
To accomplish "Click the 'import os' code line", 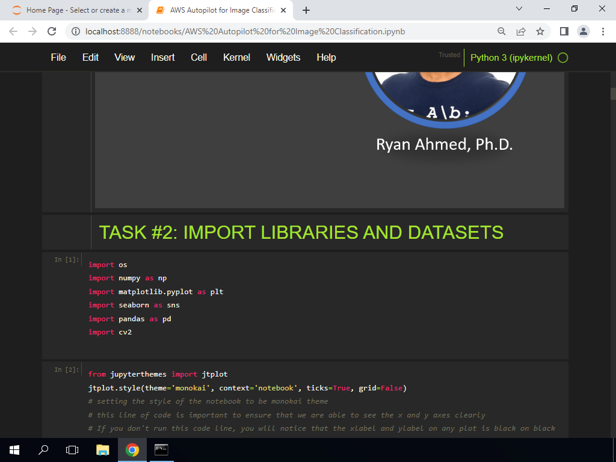I will click(x=108, y=265).
